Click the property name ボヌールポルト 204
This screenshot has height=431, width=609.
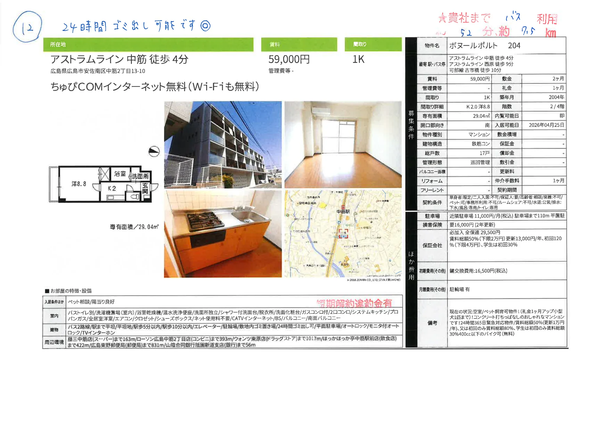pos(484,46)
